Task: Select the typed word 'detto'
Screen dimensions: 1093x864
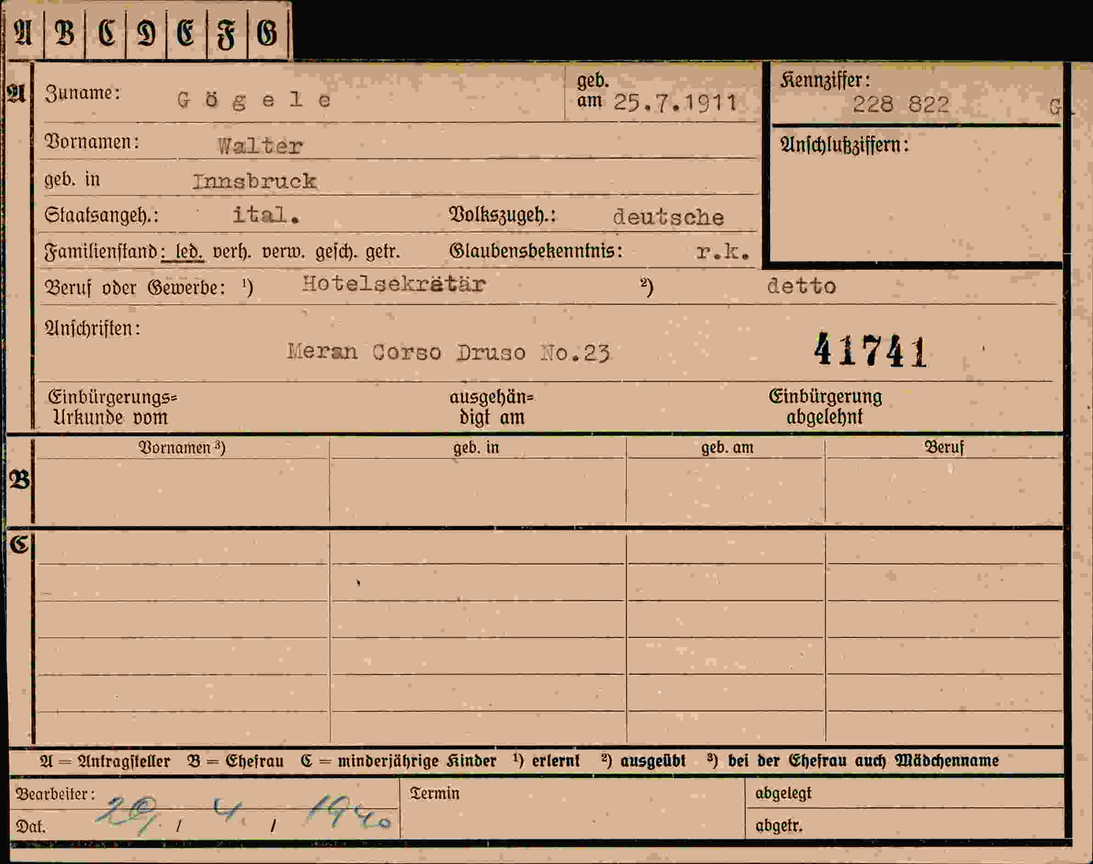Action: pyautogui.click(x=801, y=286)
